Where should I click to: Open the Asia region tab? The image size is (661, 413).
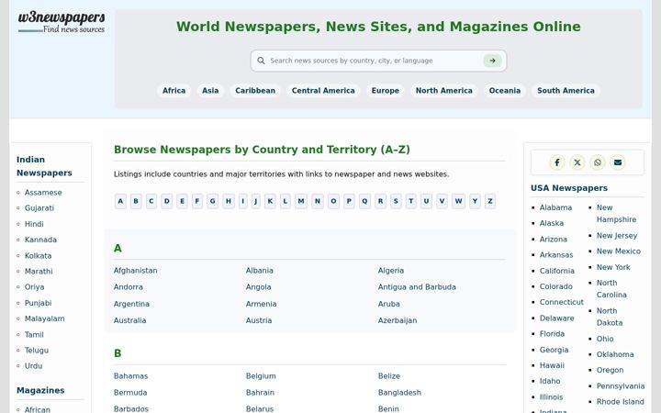coord(210,91)
